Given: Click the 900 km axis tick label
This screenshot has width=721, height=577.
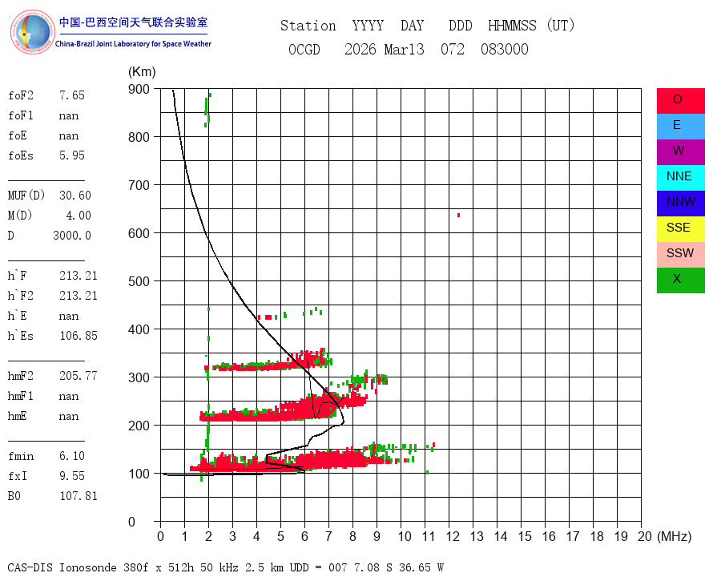Looking at the screenshot, I should (x=139, y=89).
